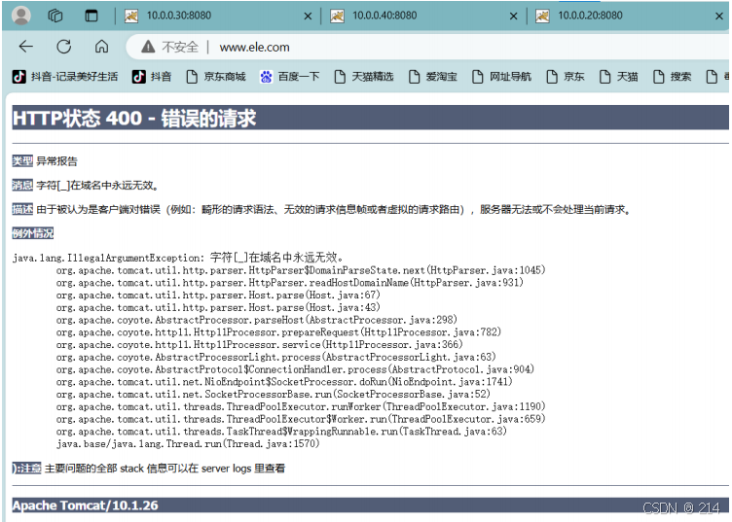The height and width of the screenshot is (522, 732).
Task: Click the Baidu paw icon in bookmarks
Action: 266,77
